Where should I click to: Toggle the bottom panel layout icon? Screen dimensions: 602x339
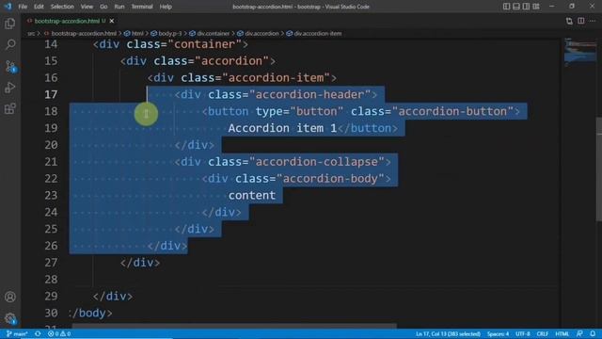(x=516, y=7)
